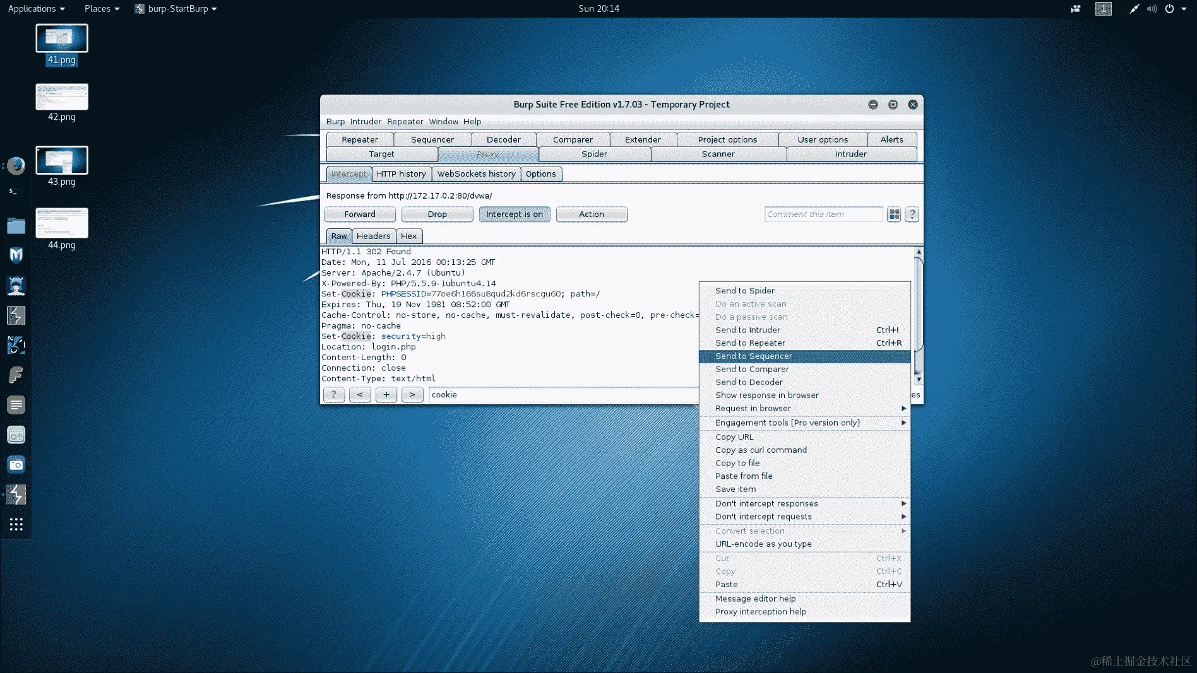Image resolution: width=1197 pixels, height=673 pixels.
Task: Open the text notes icon in dock
Action: coord(16,405)
